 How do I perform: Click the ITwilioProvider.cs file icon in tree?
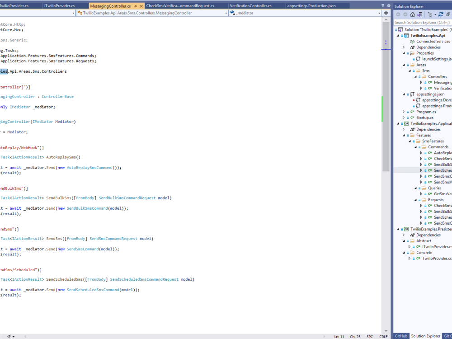418,247
